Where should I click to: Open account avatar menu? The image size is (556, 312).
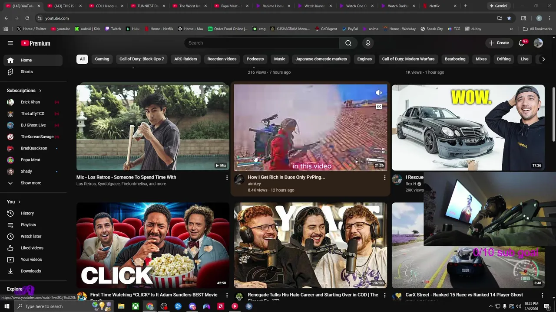[538, 43]
